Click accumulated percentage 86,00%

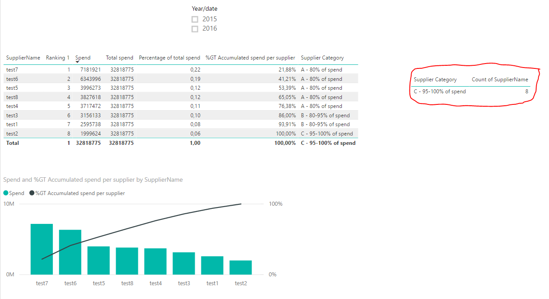[x=287, y=115]
